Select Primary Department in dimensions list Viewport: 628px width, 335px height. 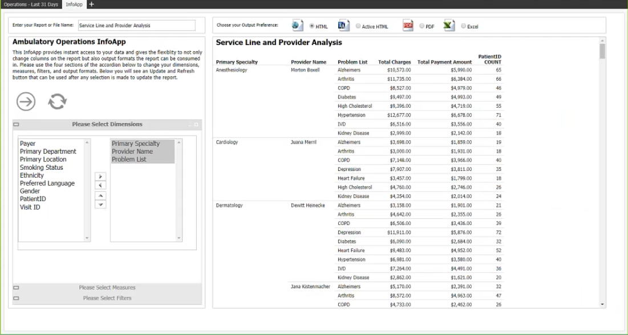pyautogui.click(x=48, y=152)
